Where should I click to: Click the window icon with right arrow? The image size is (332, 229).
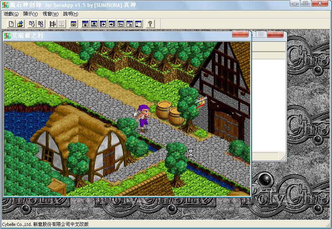[x=112, y=24]
